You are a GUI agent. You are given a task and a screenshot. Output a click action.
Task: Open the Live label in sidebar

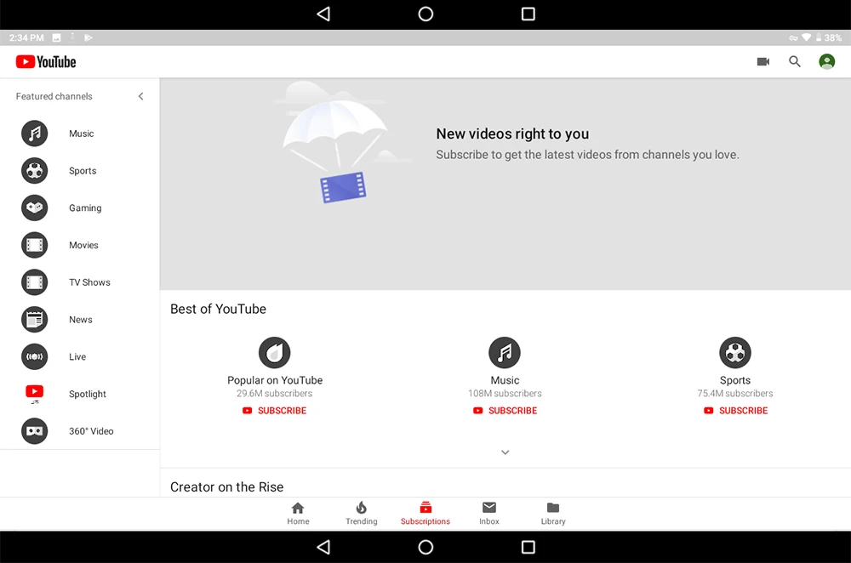pyautogui.click(x=77, y=356)
